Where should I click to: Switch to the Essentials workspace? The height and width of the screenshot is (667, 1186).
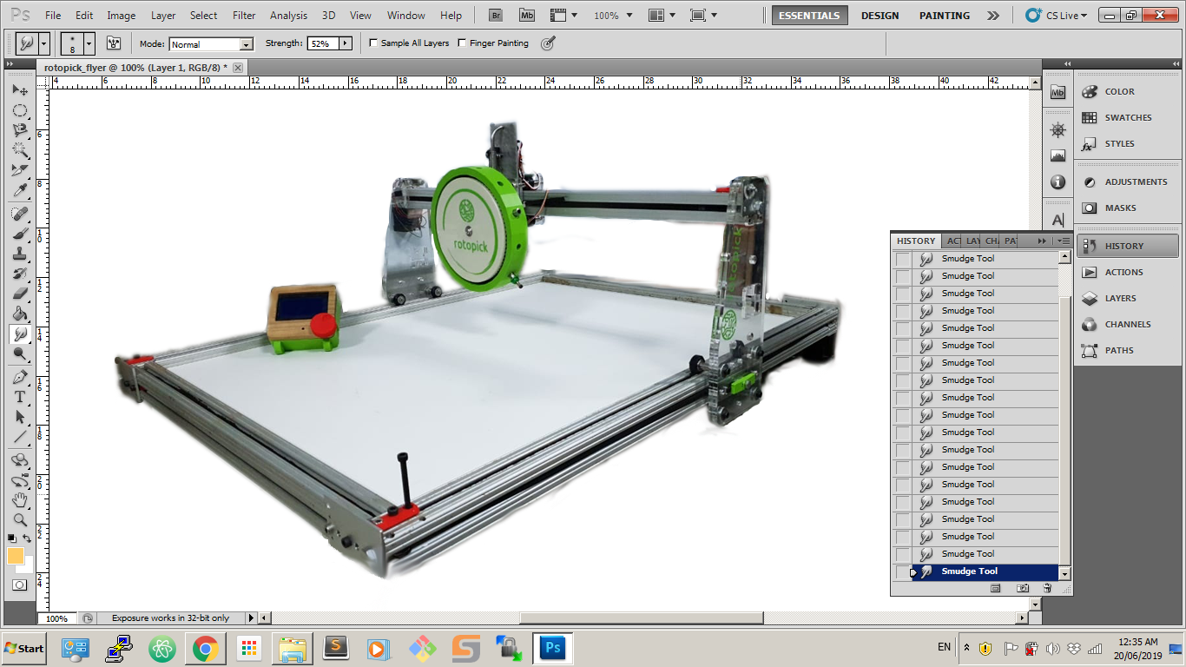(x=809, y=16)
